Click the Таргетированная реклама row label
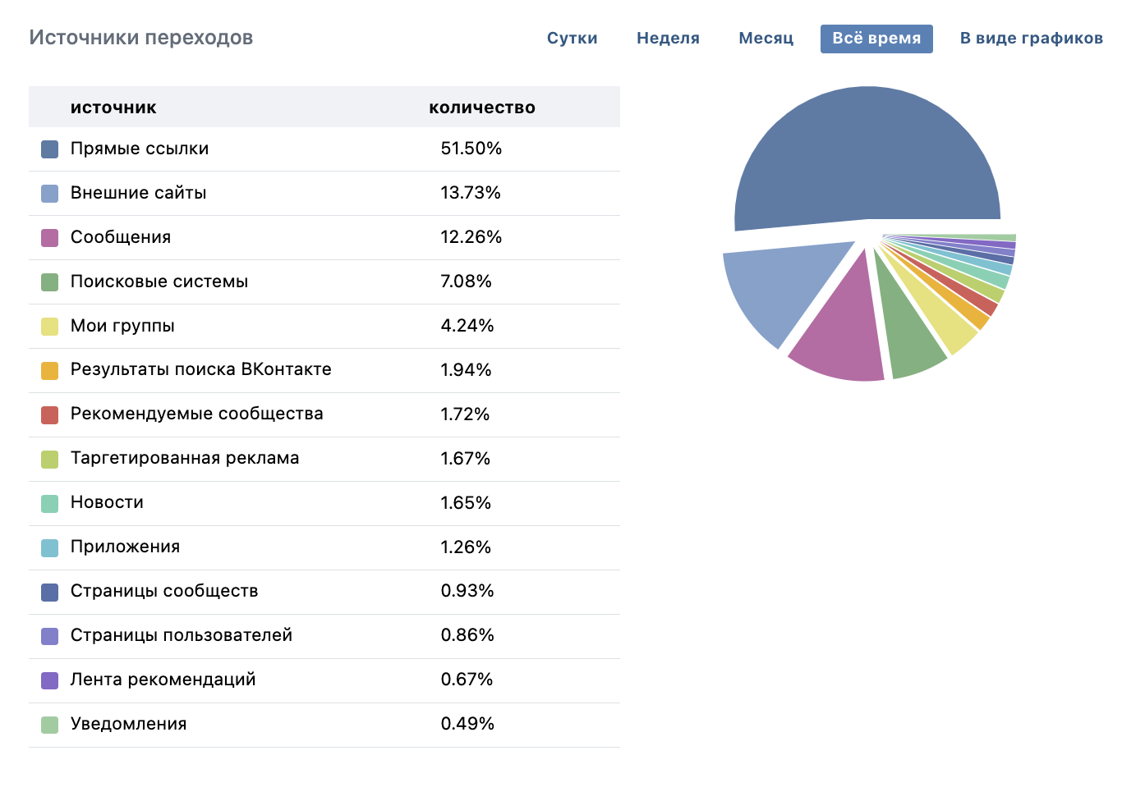The image size is (1145, 801). coord(185,458)
